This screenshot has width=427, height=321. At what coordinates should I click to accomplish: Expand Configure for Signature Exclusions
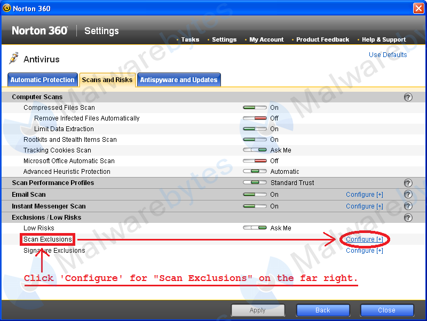click(365, 250)
